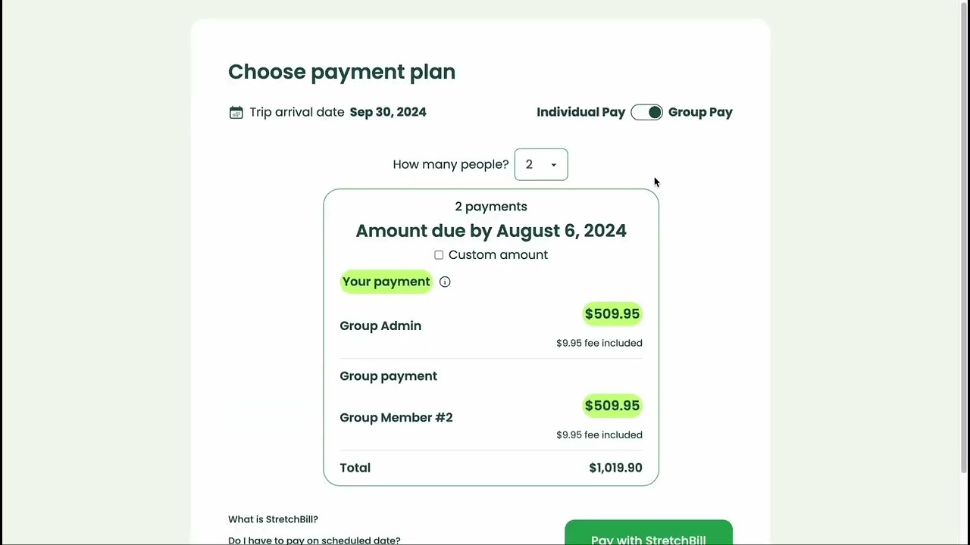The height and width of the screenshot is (545, 970).
Task: Click the Group Admin $509.95 amount
Action: coord(612,314)
